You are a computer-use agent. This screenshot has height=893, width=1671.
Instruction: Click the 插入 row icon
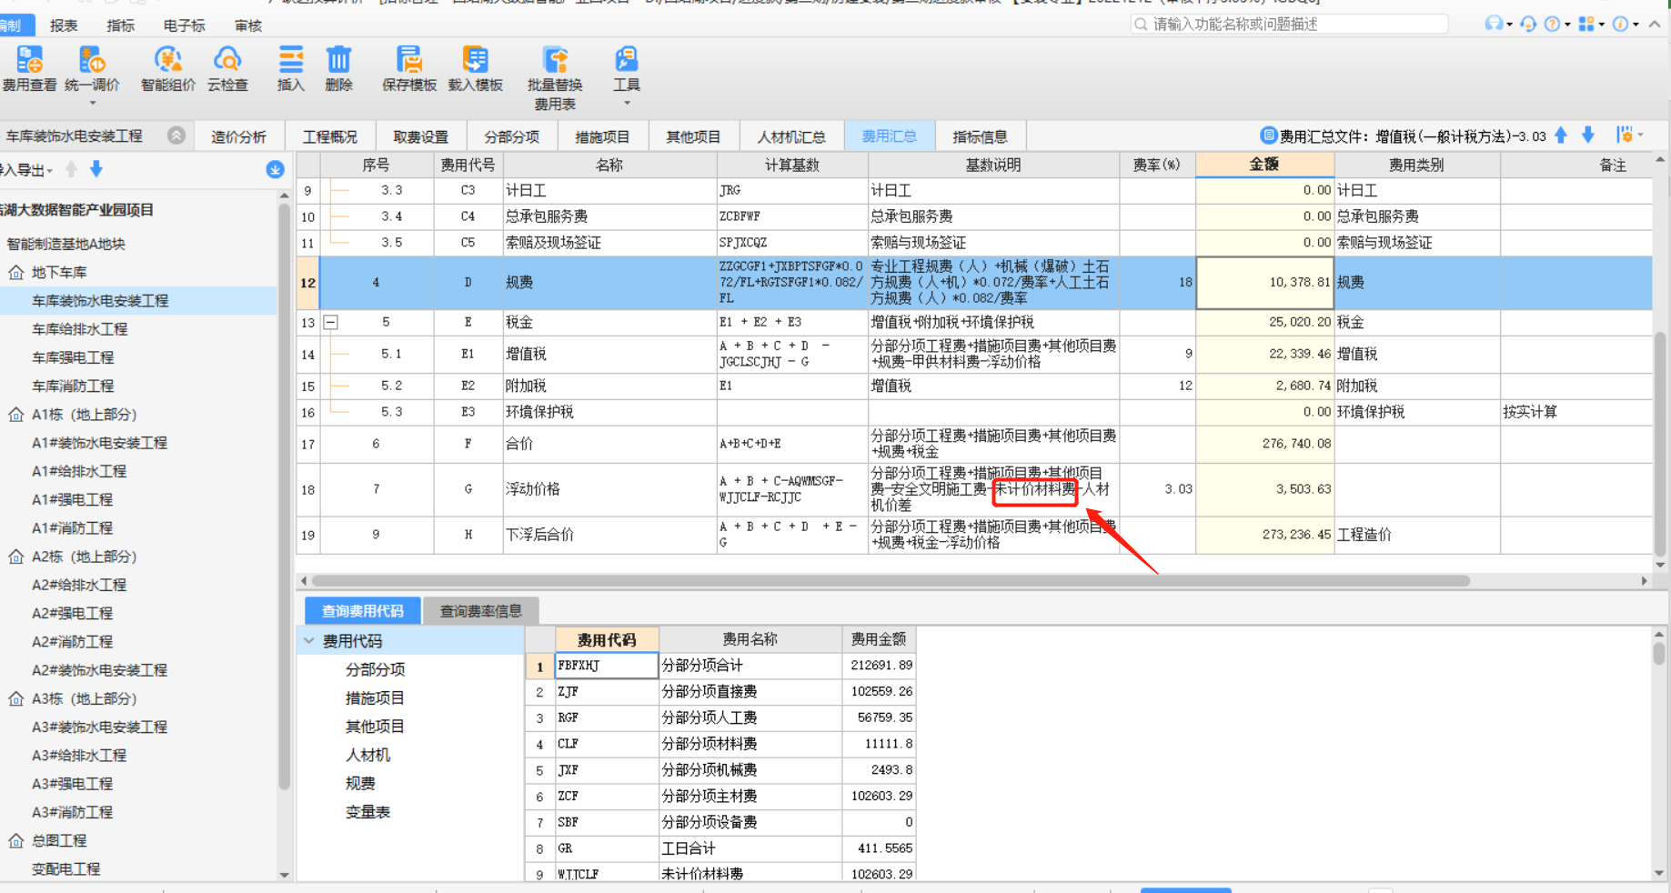coord(291,60)
